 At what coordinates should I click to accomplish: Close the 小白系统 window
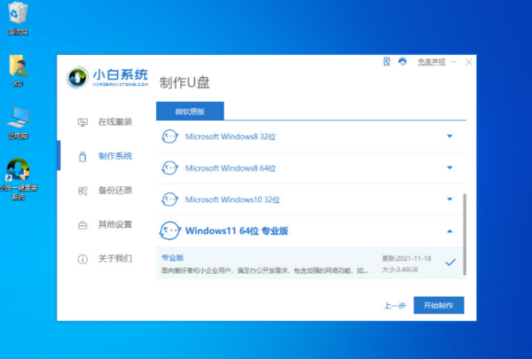pyautogui.click(x=468, y=62)
